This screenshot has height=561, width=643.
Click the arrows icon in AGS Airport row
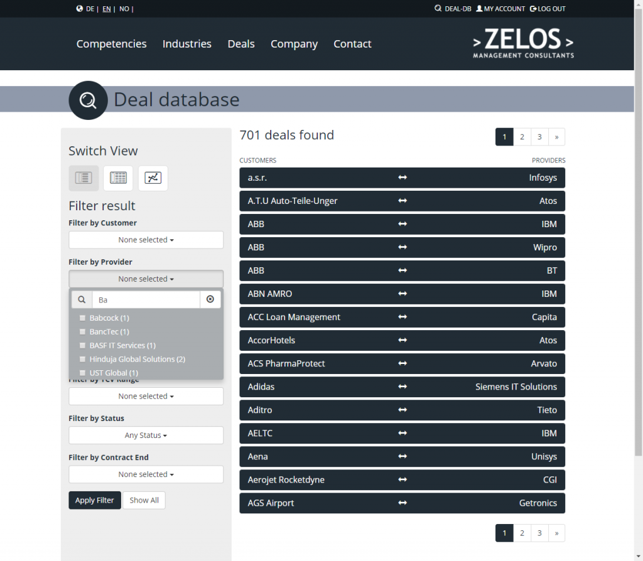403,503
